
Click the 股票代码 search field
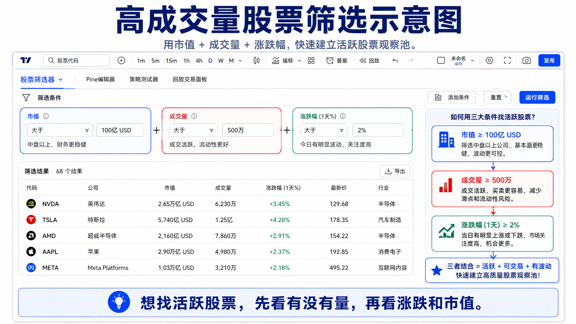click(x=76, y=61)
